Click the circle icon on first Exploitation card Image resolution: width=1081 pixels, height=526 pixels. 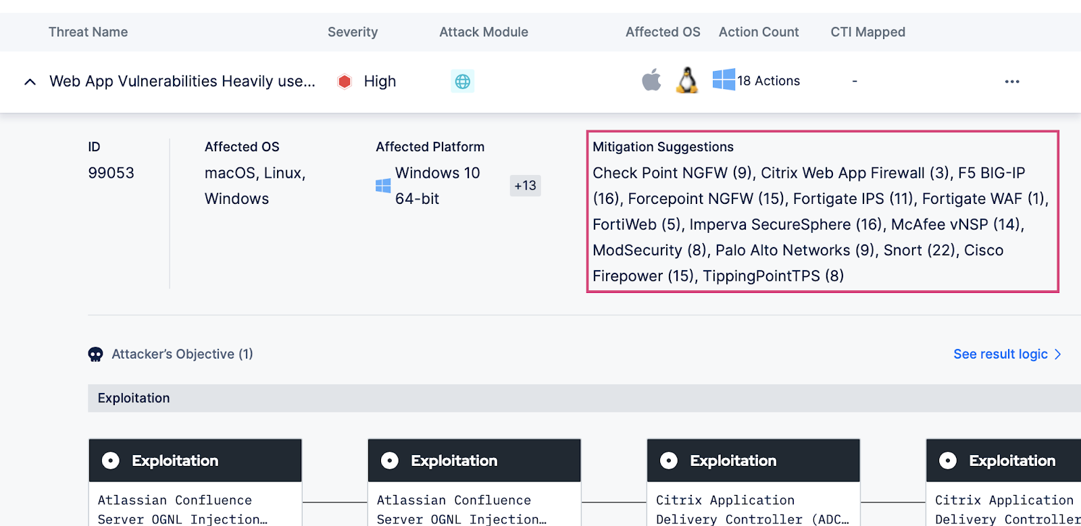pos(111,461)
